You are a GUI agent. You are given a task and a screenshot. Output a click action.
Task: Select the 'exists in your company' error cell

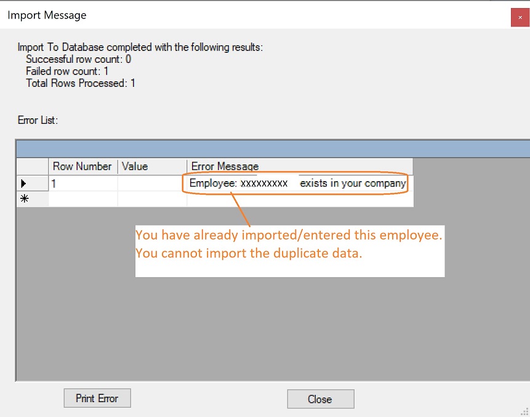point(299,184)
